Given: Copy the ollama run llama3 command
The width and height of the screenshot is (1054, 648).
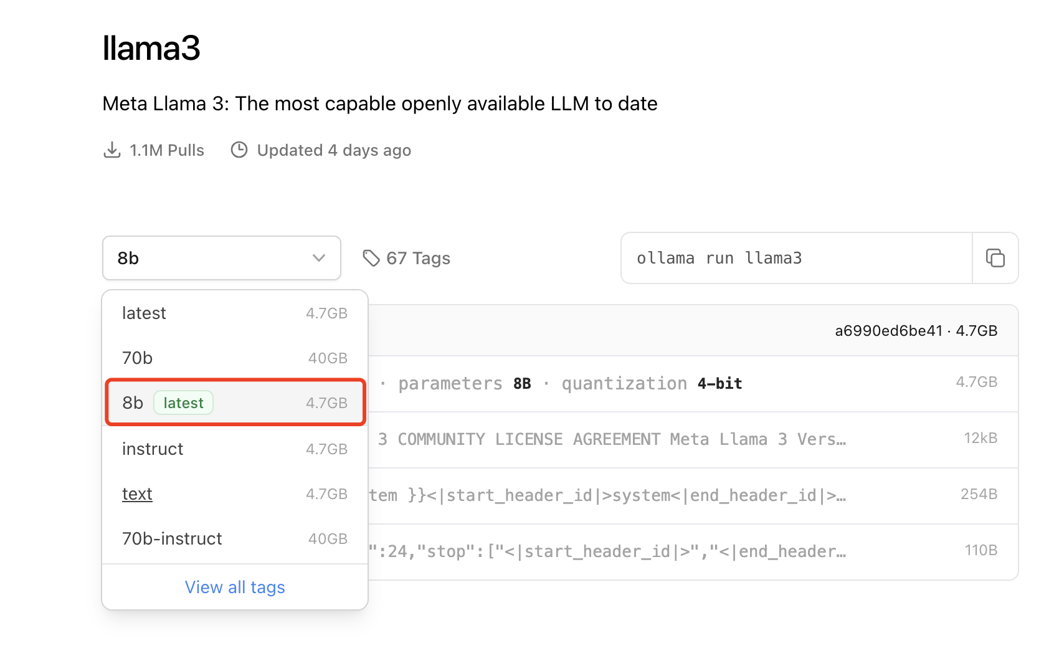Looking at the screenshot, I should (x=995, y=258).
